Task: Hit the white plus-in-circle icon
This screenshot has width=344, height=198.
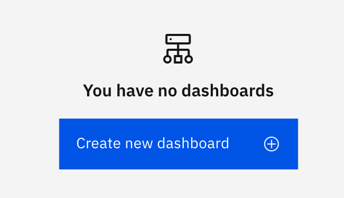Action: [271, 144]
